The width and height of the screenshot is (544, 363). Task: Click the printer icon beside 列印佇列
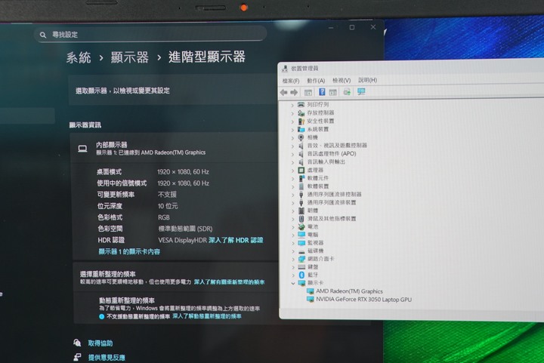point(301,105)
